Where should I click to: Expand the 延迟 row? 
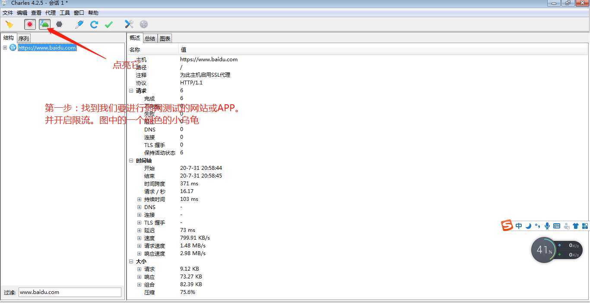tap(139, 230)
